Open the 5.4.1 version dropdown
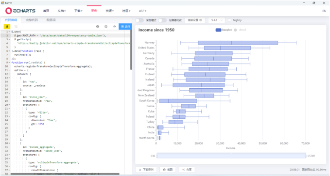Viewport: 330px width, 176px height. [217, 20]
